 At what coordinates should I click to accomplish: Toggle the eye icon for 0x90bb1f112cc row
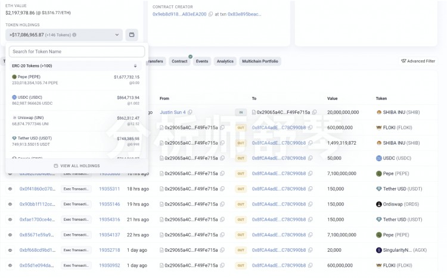tap(10, 204)
